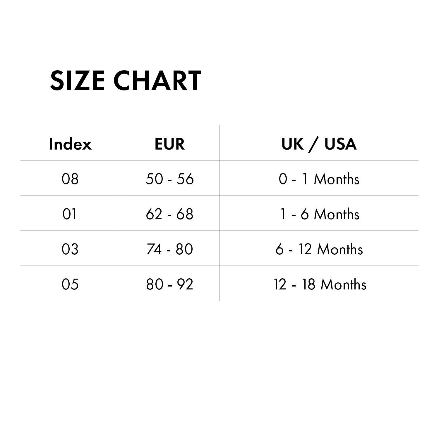Click the word CHART in the title
This screenshot has width=439, height=439.
click(x=157, y=80)
